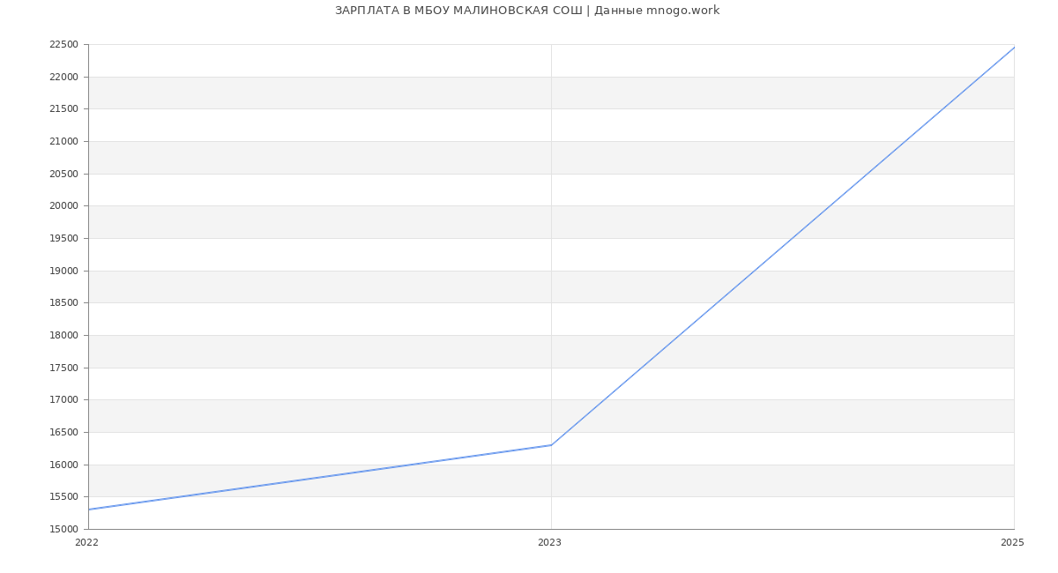
Task: Click the 18000 y-axis label
Action: (63, 336)
